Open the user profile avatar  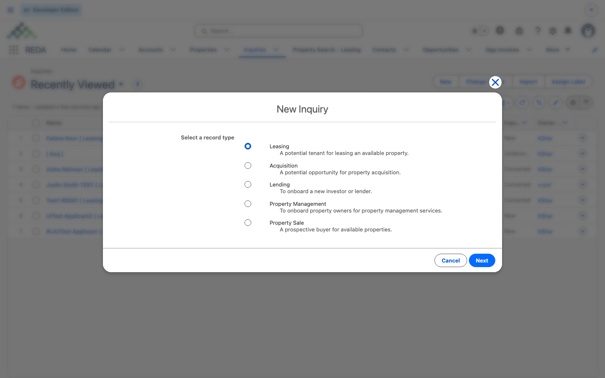pyautogui.click(x=588, y=31)
